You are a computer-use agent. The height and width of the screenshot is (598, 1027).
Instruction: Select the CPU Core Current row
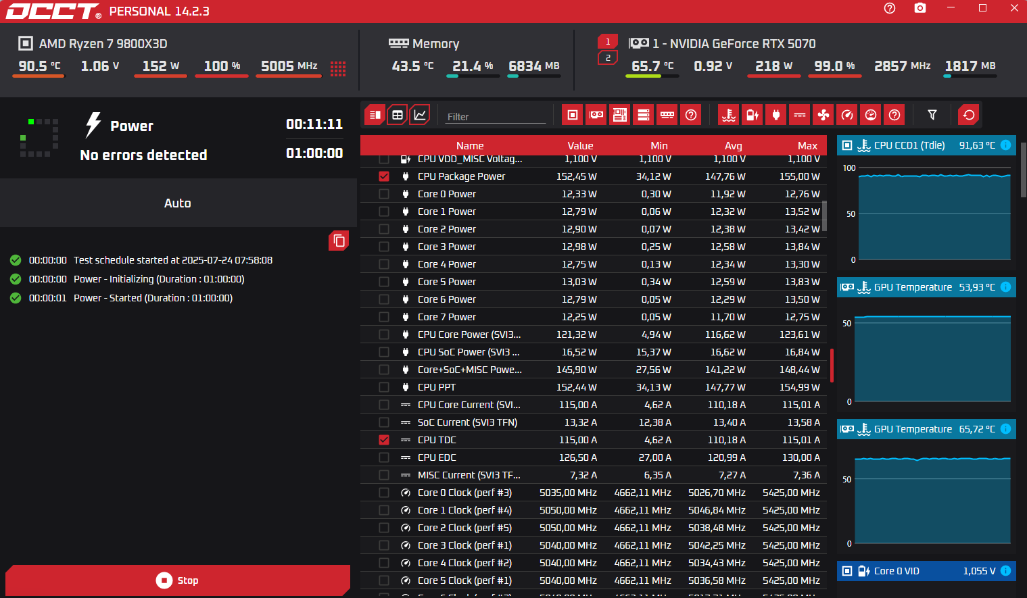594,405
